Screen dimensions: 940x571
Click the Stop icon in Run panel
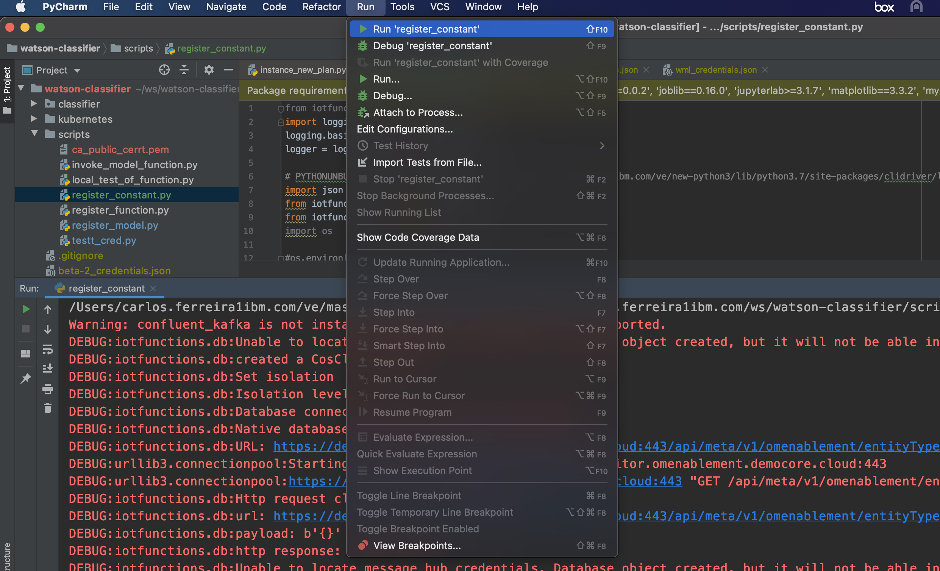tap(25, 329)
